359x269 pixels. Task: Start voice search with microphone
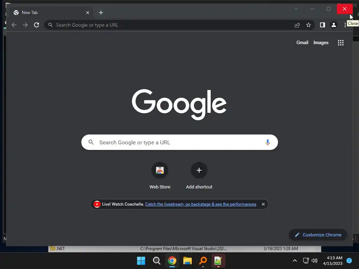click(x=267, y=142)
